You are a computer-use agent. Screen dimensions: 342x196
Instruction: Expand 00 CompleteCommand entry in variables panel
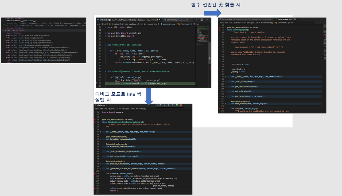click(6, 36)
